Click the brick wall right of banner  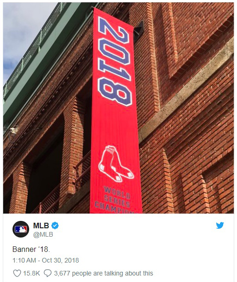pos(187,126)
